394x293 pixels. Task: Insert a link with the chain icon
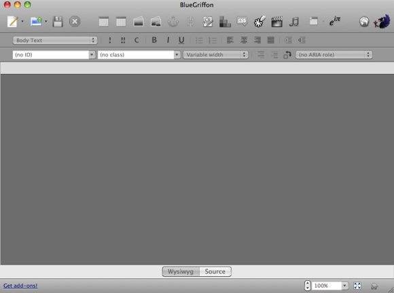[190, 22]
